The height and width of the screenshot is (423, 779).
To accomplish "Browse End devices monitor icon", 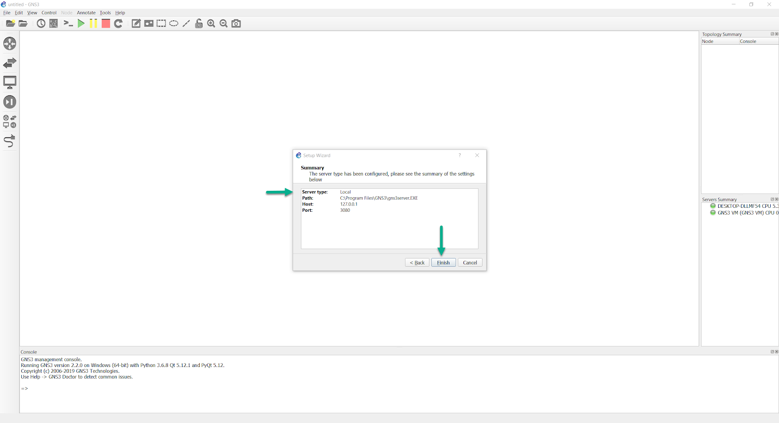I will [10, 82].
